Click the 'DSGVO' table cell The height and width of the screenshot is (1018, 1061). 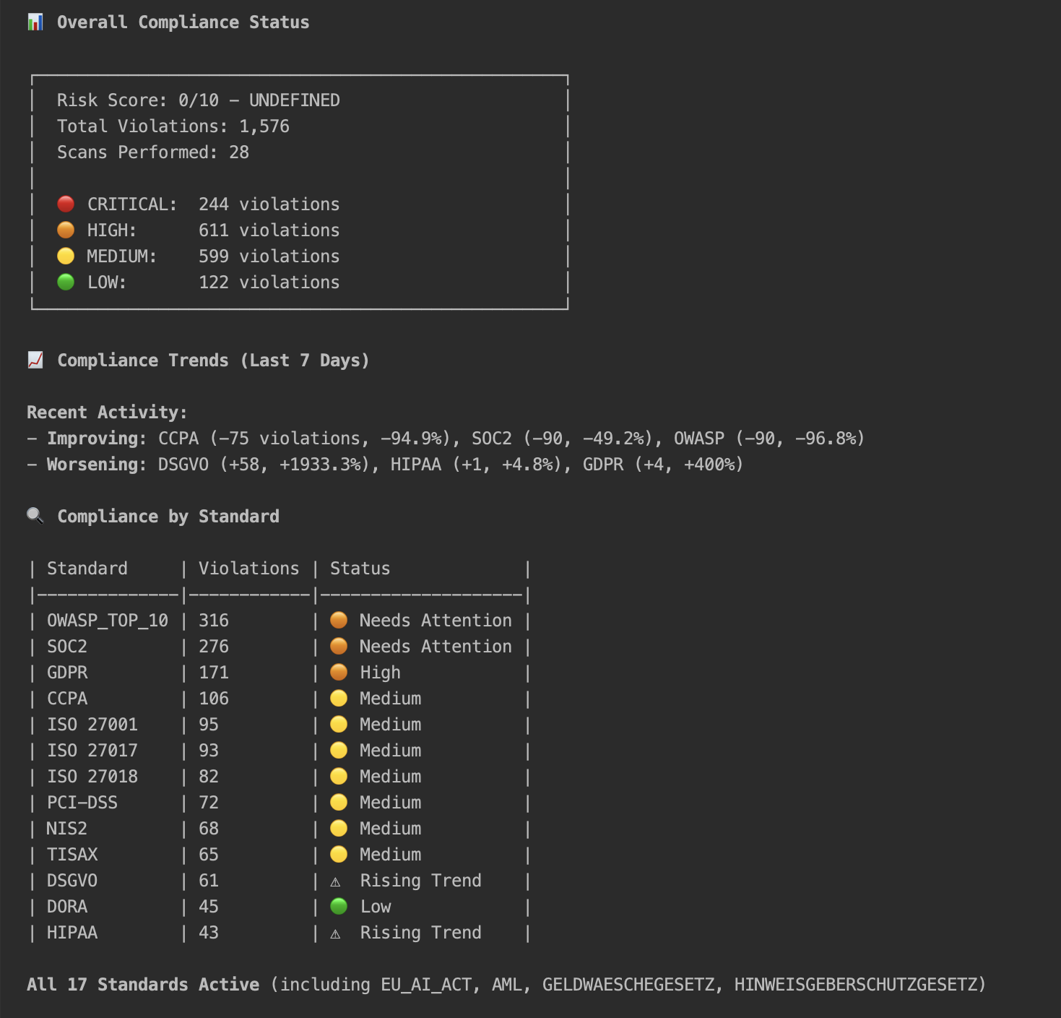(x=72, y=881)
